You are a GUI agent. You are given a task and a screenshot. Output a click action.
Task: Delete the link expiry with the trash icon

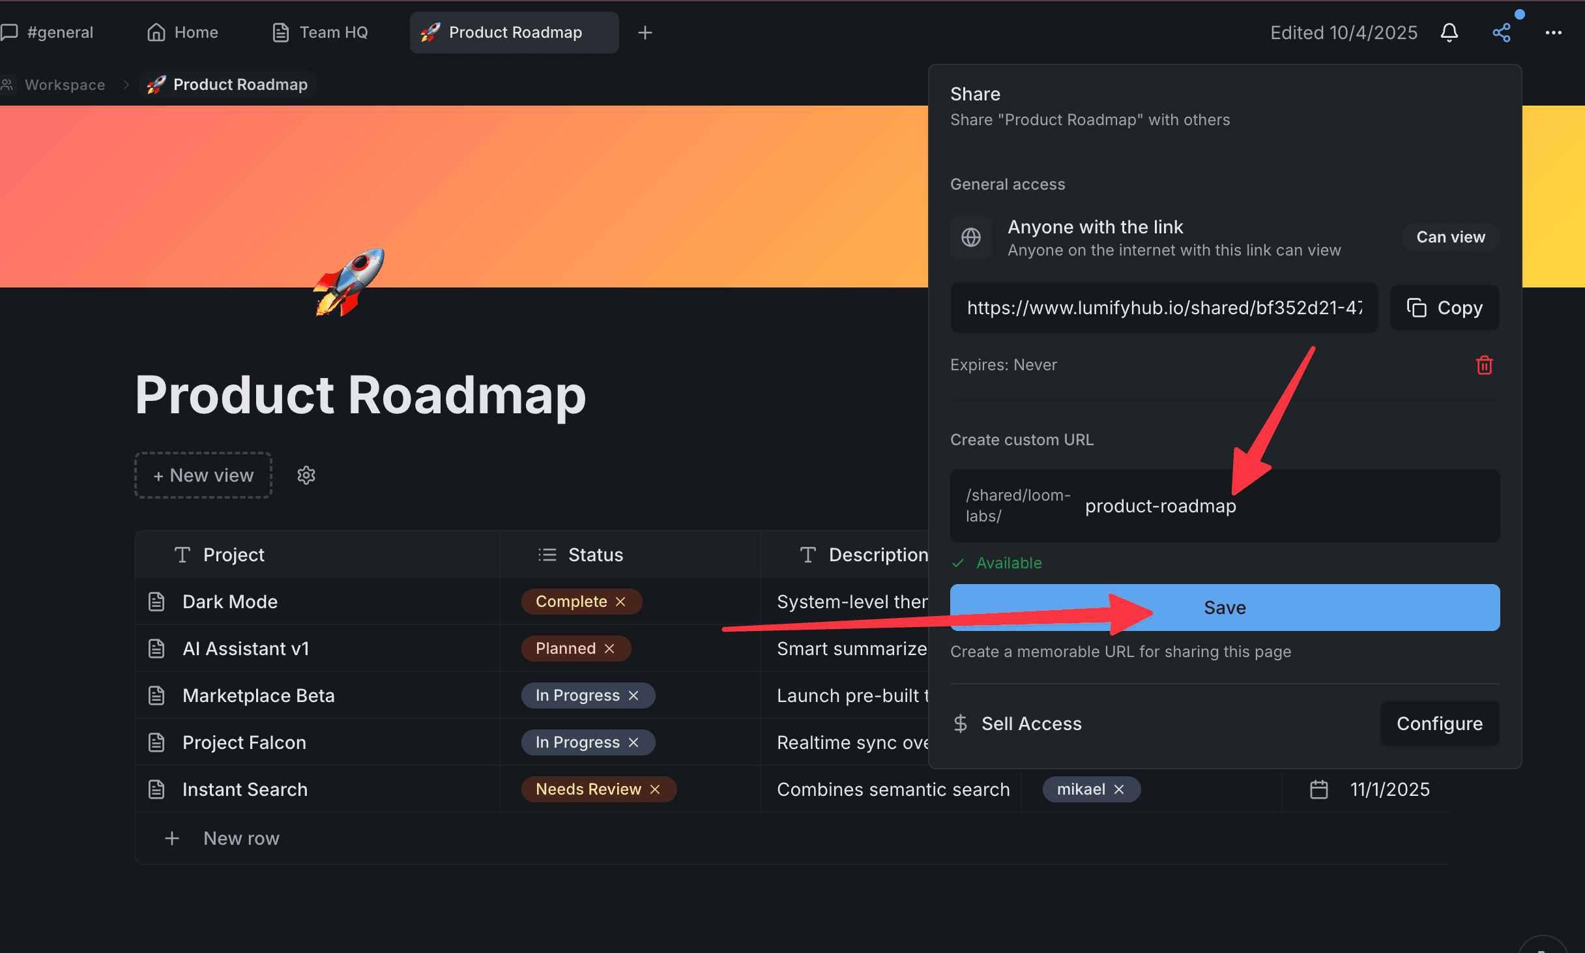1484,365
